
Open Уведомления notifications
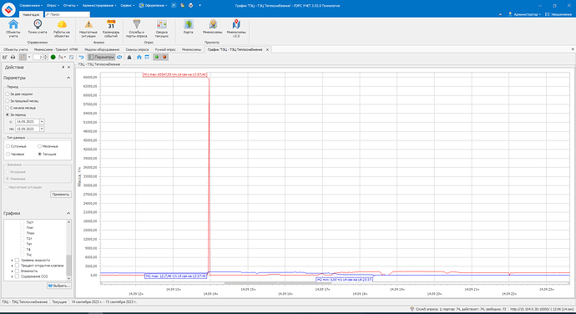click(x=558, y=14)
